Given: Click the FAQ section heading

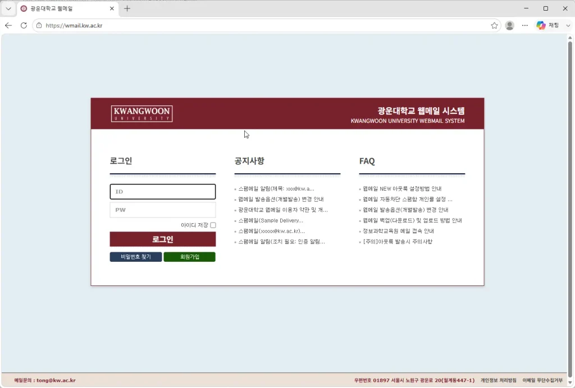Looking at the screenshot, I should coord(367,161).
